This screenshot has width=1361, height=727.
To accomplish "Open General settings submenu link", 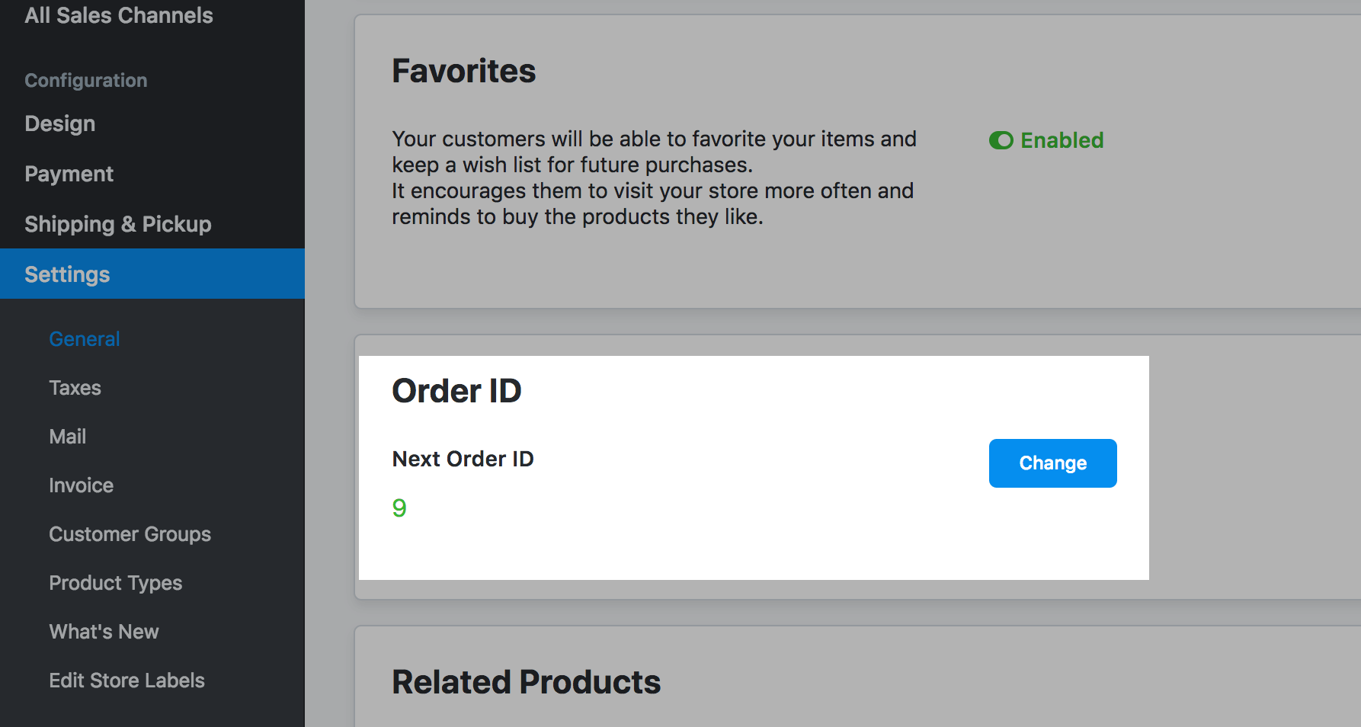I will pyautogui.click(x=85, y=339).
